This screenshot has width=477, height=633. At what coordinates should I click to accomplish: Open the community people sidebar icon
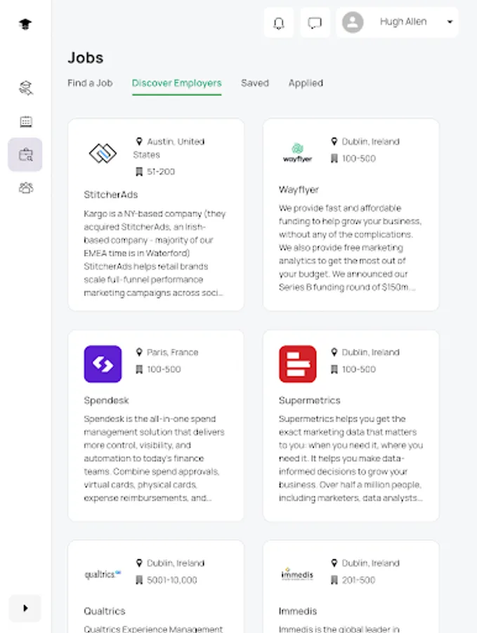[26, 188]
